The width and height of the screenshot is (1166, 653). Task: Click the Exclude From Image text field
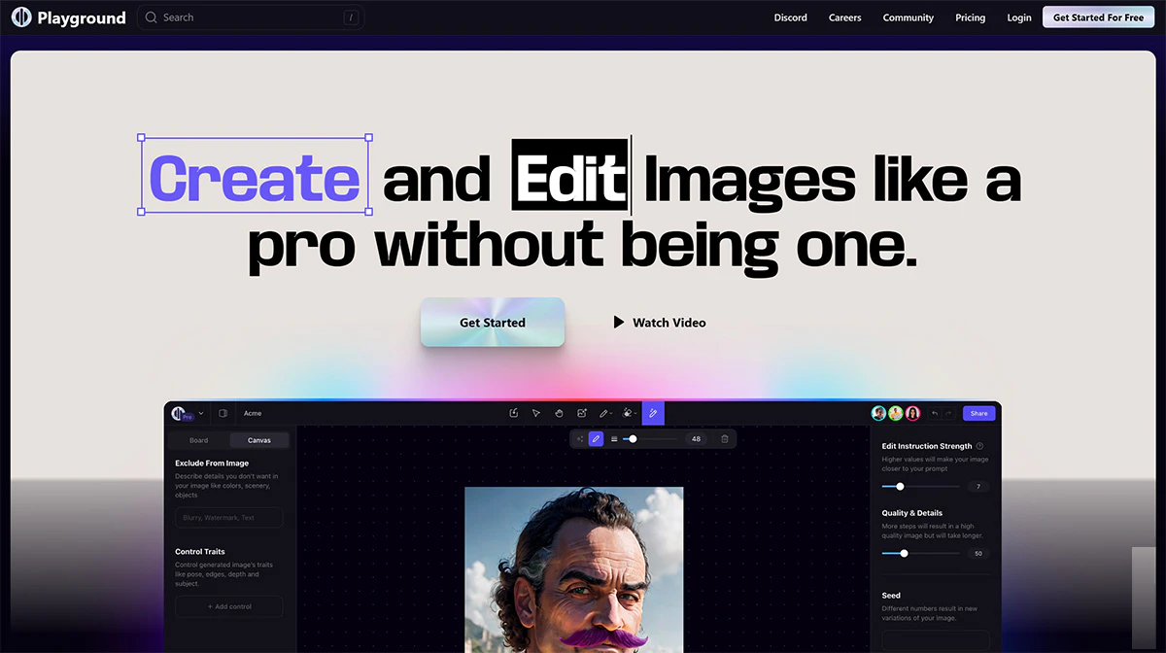(229, 518)
